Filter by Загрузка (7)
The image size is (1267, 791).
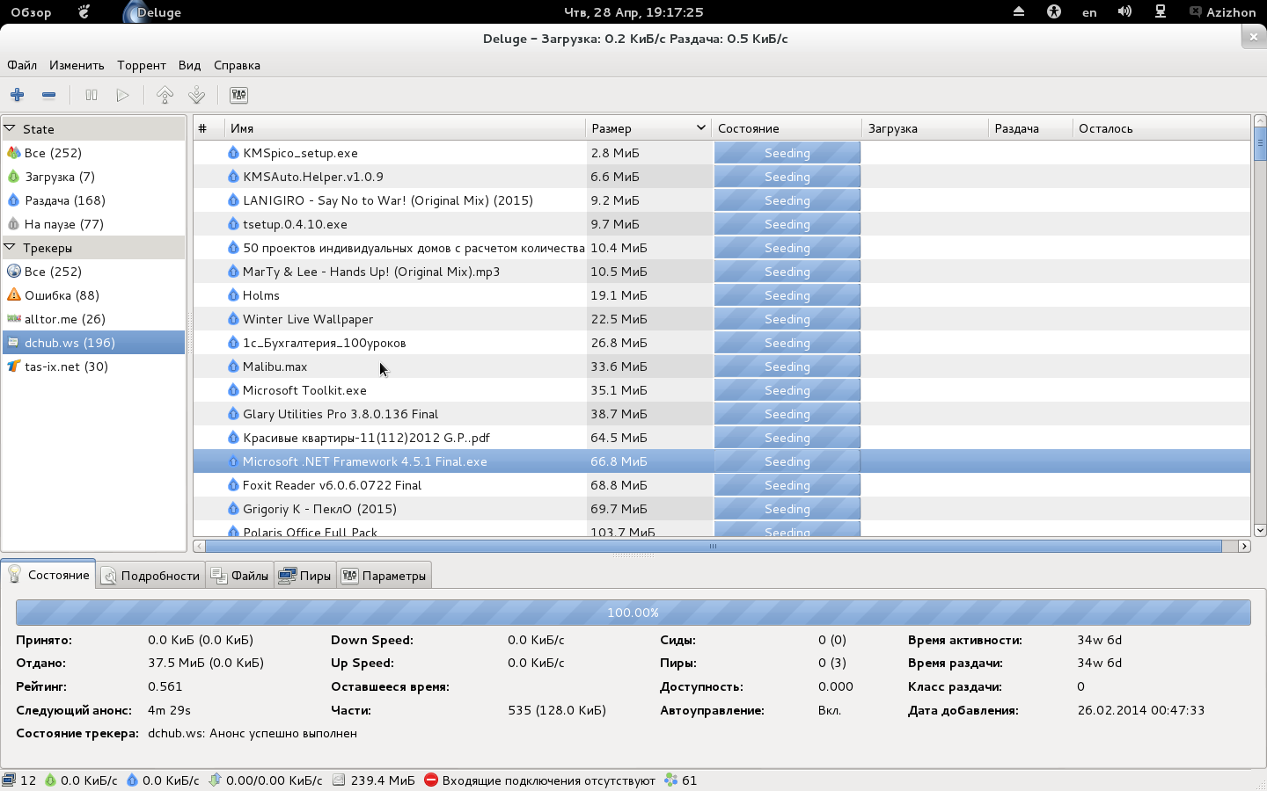pos(93,177)
